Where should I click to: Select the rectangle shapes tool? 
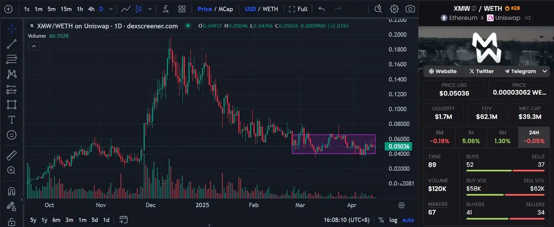click(12, 105)
